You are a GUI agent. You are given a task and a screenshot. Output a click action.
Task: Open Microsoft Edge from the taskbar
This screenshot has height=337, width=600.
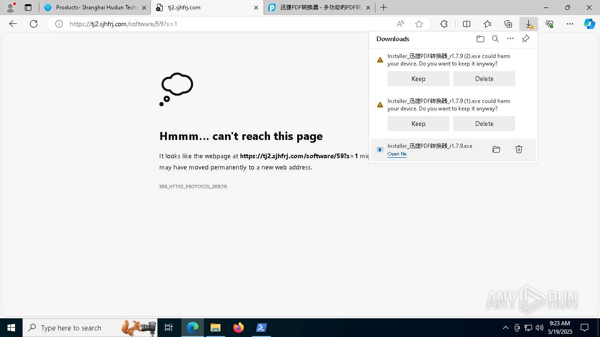(193, 328)
